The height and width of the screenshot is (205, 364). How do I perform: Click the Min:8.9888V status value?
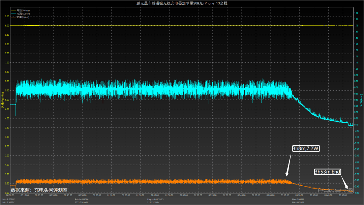[x=8, y=202]
